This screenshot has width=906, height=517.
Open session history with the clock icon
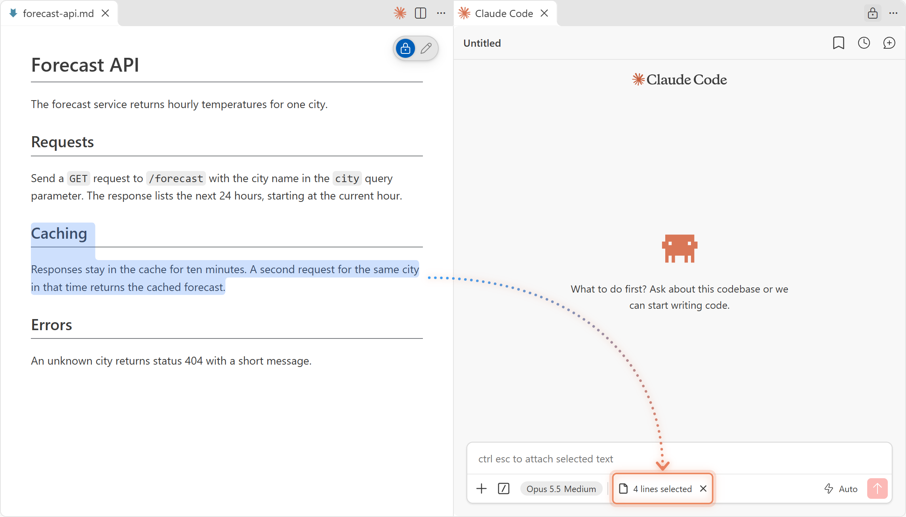tap(864, 43)
